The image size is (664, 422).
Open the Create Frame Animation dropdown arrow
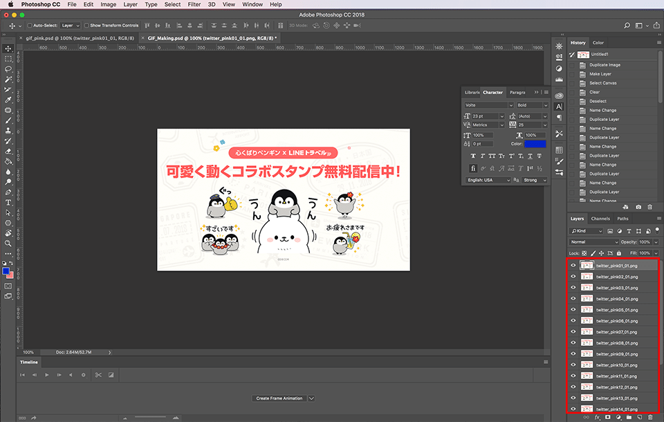click(311, 398)
